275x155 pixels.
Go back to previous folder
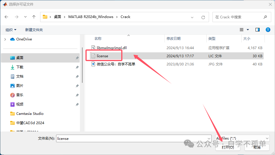pyautogui.click(x=6, y=17)
